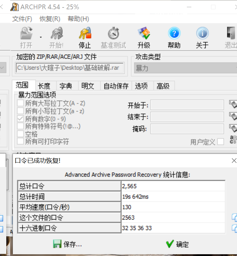The width and height of the screenshot is (237, 256).
Task: Toggle 所有可打印字符 checkbox
Action: tap(20, 141)
